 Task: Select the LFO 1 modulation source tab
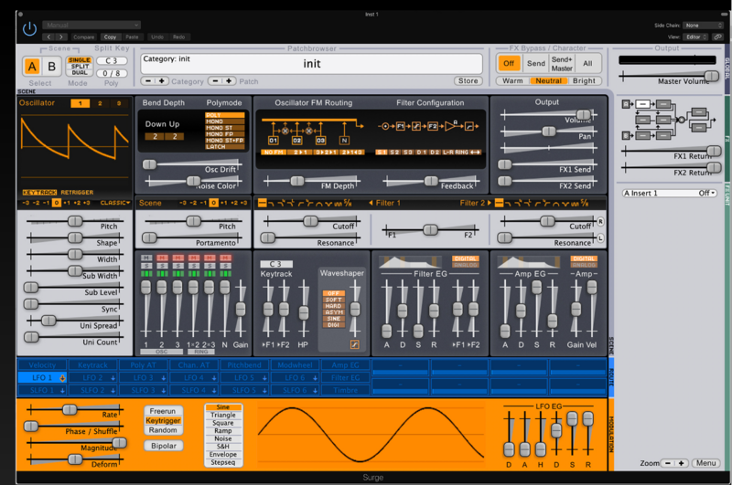42,377
